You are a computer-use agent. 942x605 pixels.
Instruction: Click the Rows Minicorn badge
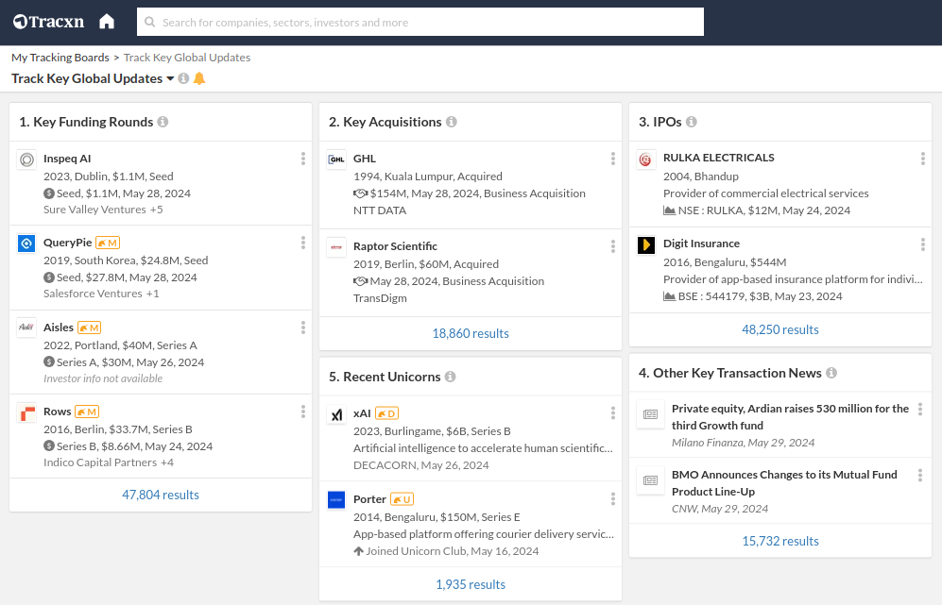(x=87, y=412)
